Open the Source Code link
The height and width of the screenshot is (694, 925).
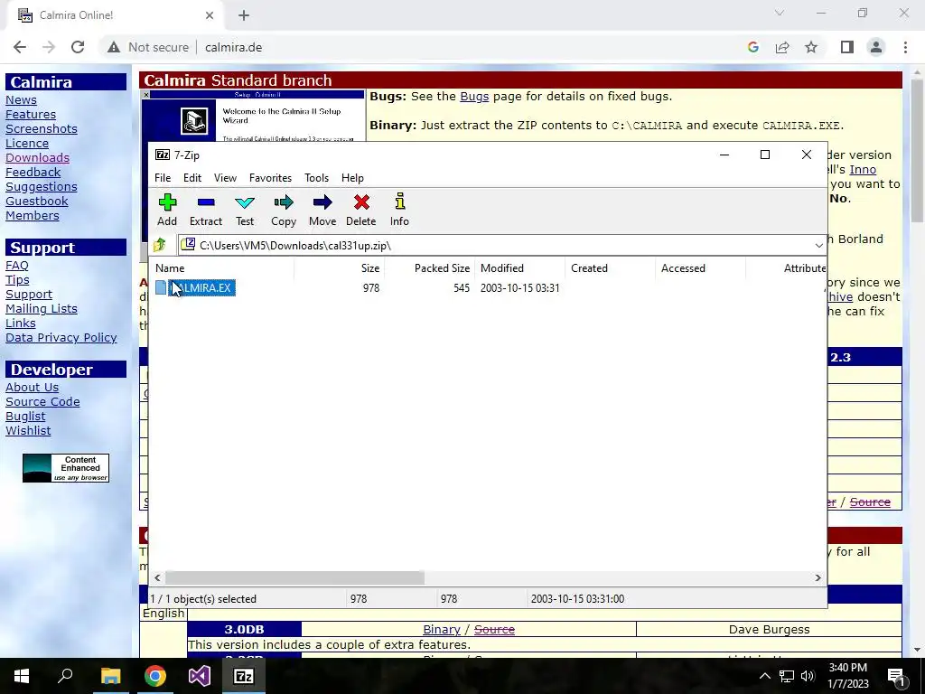click(x=42, y=401)
